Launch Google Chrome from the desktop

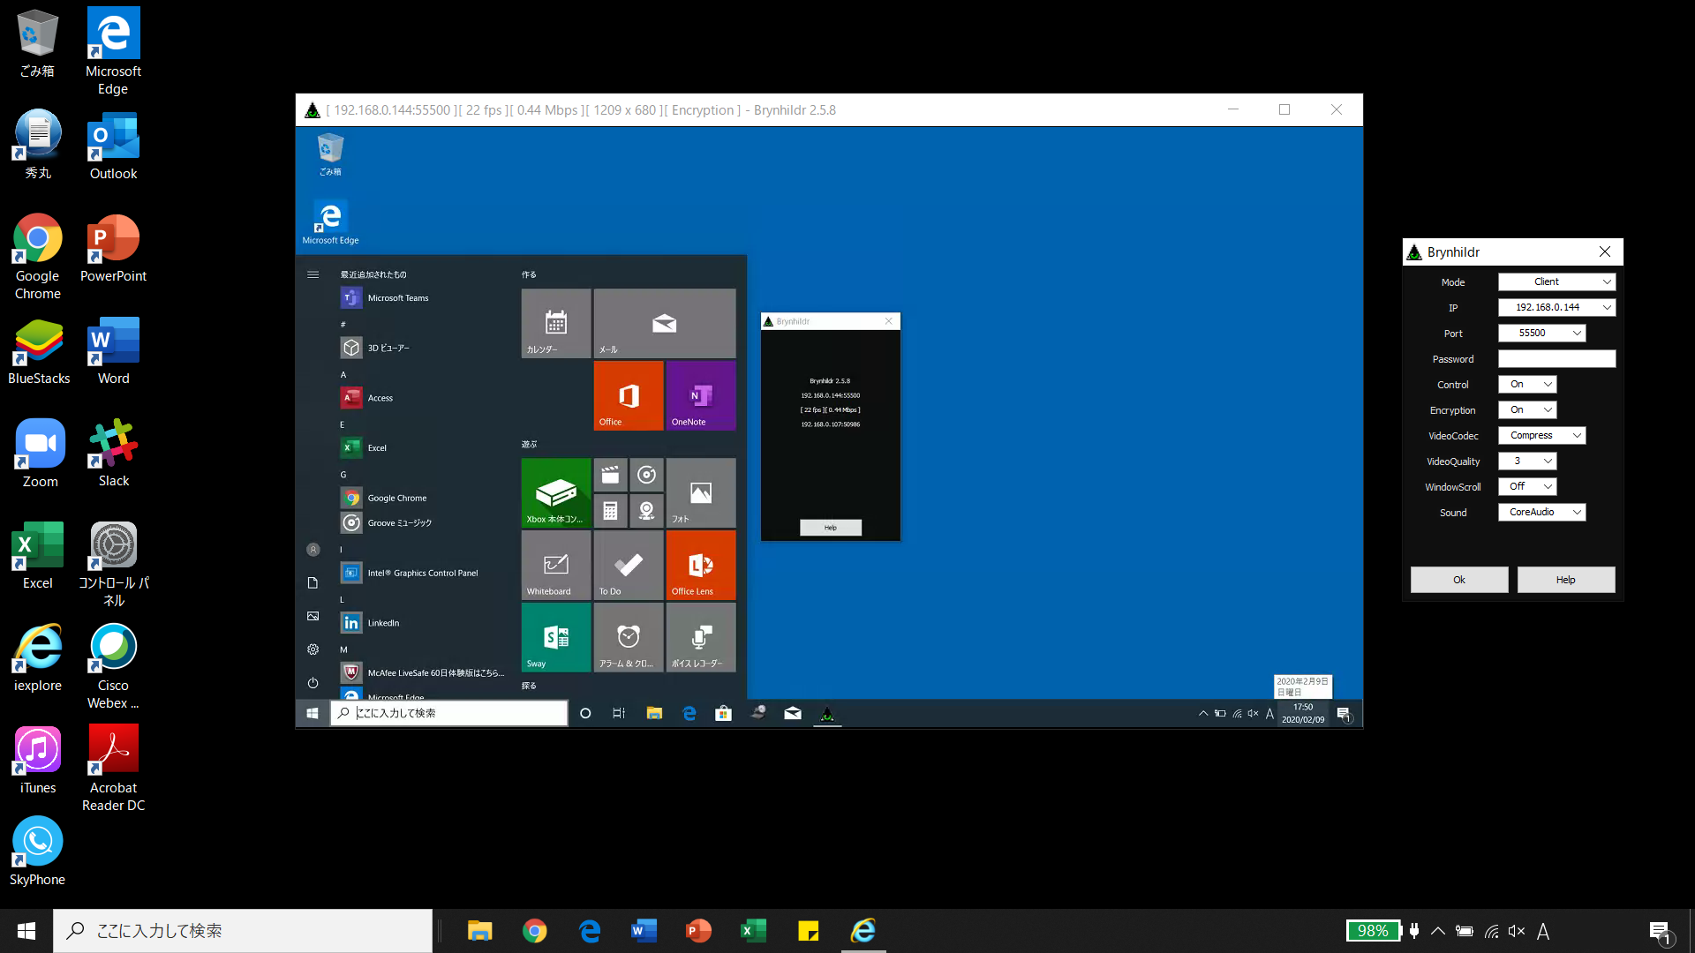37,256
